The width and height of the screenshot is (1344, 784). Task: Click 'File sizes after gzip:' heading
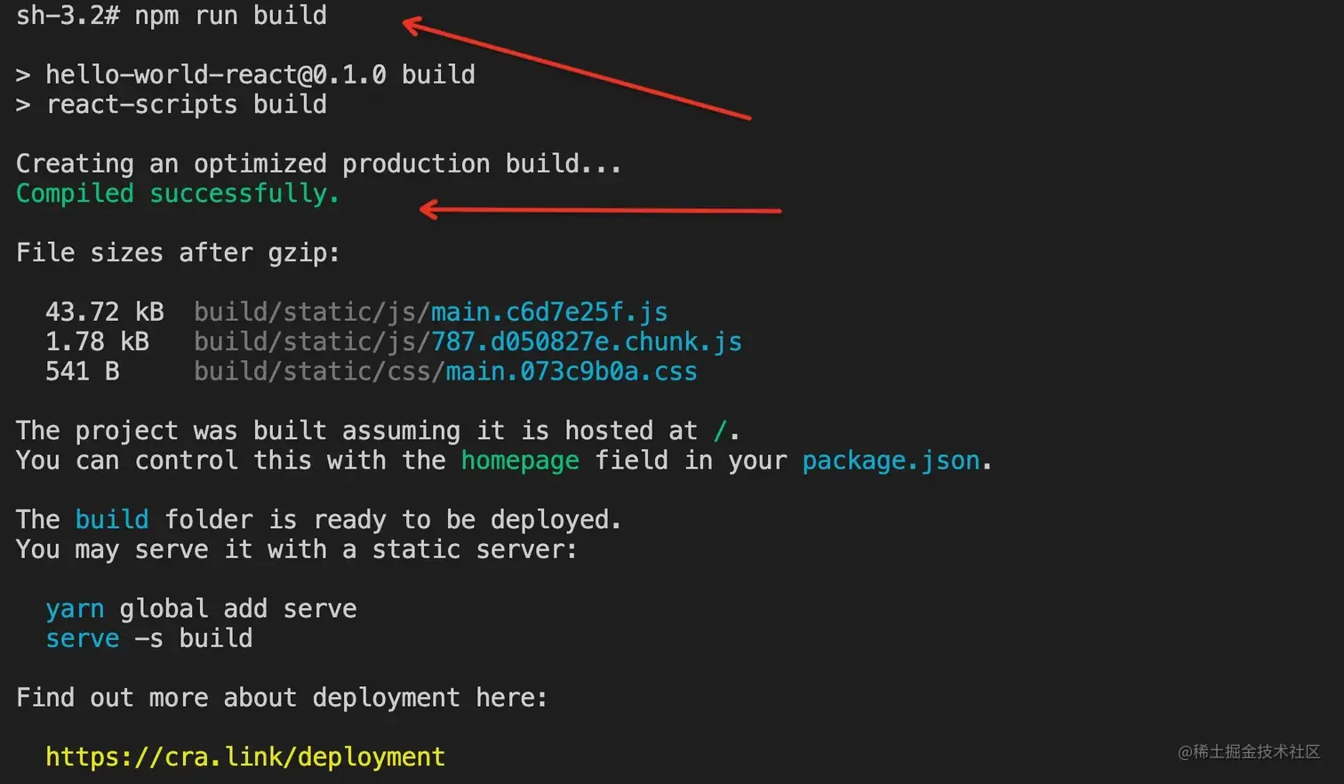(178, 252)
